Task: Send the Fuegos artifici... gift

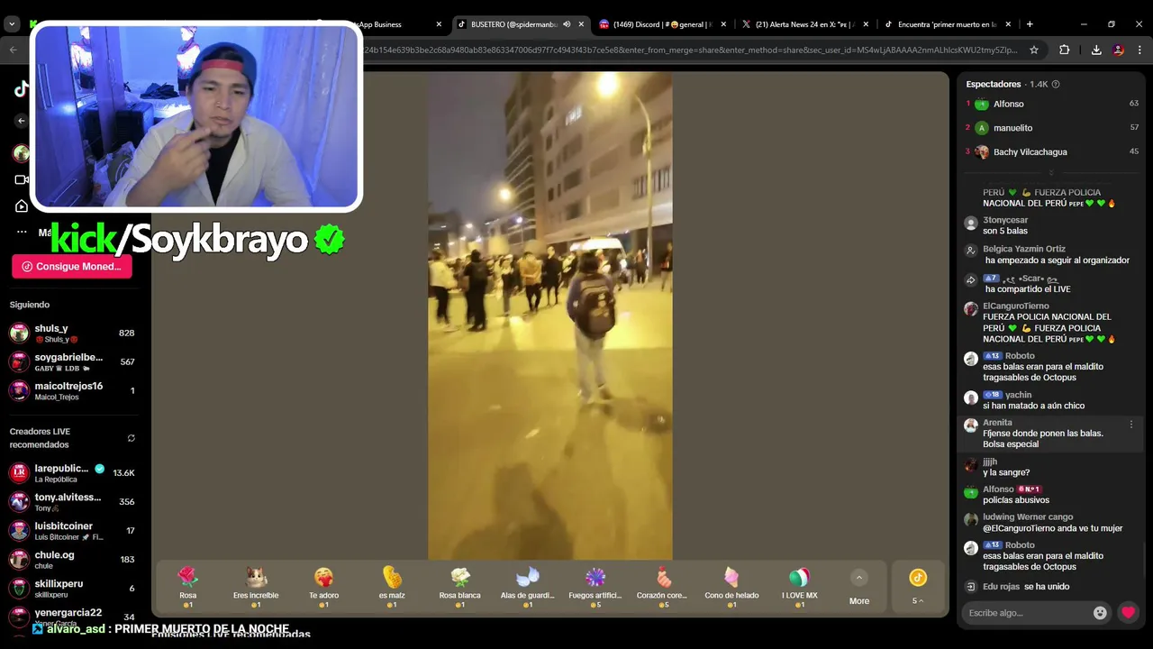Action: tap(595, 587)
